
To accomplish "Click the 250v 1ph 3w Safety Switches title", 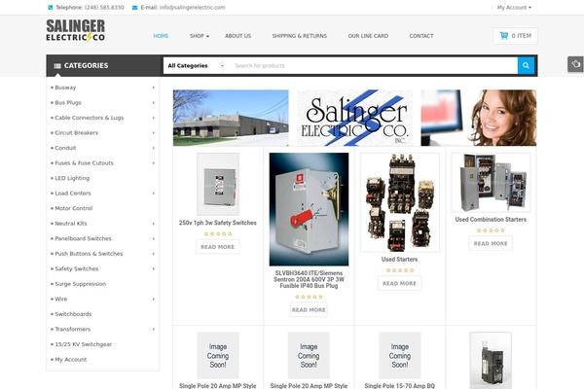I will tap(218, 223).
